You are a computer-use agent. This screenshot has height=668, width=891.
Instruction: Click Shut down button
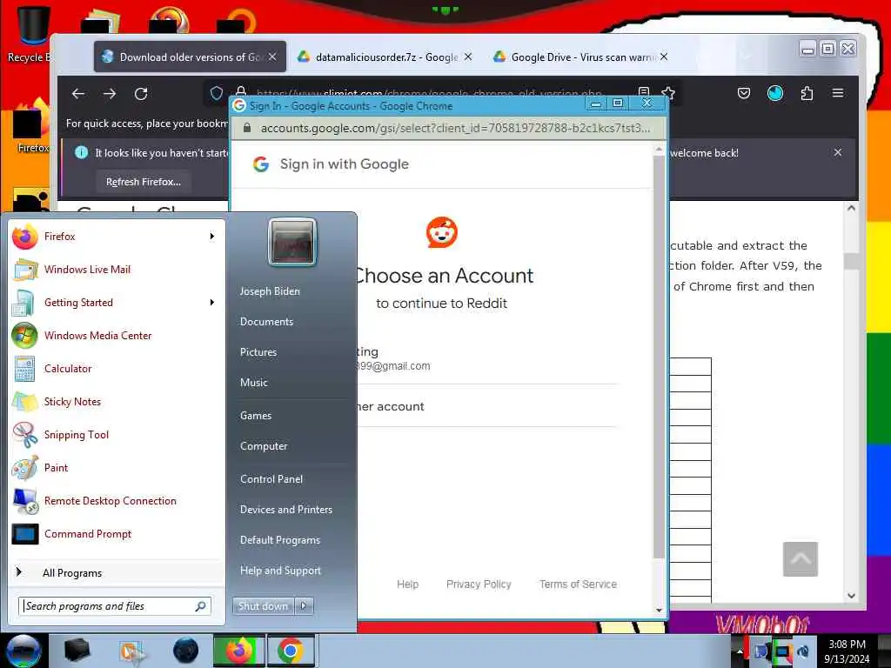pyautogui.click(x=263, y=606)
